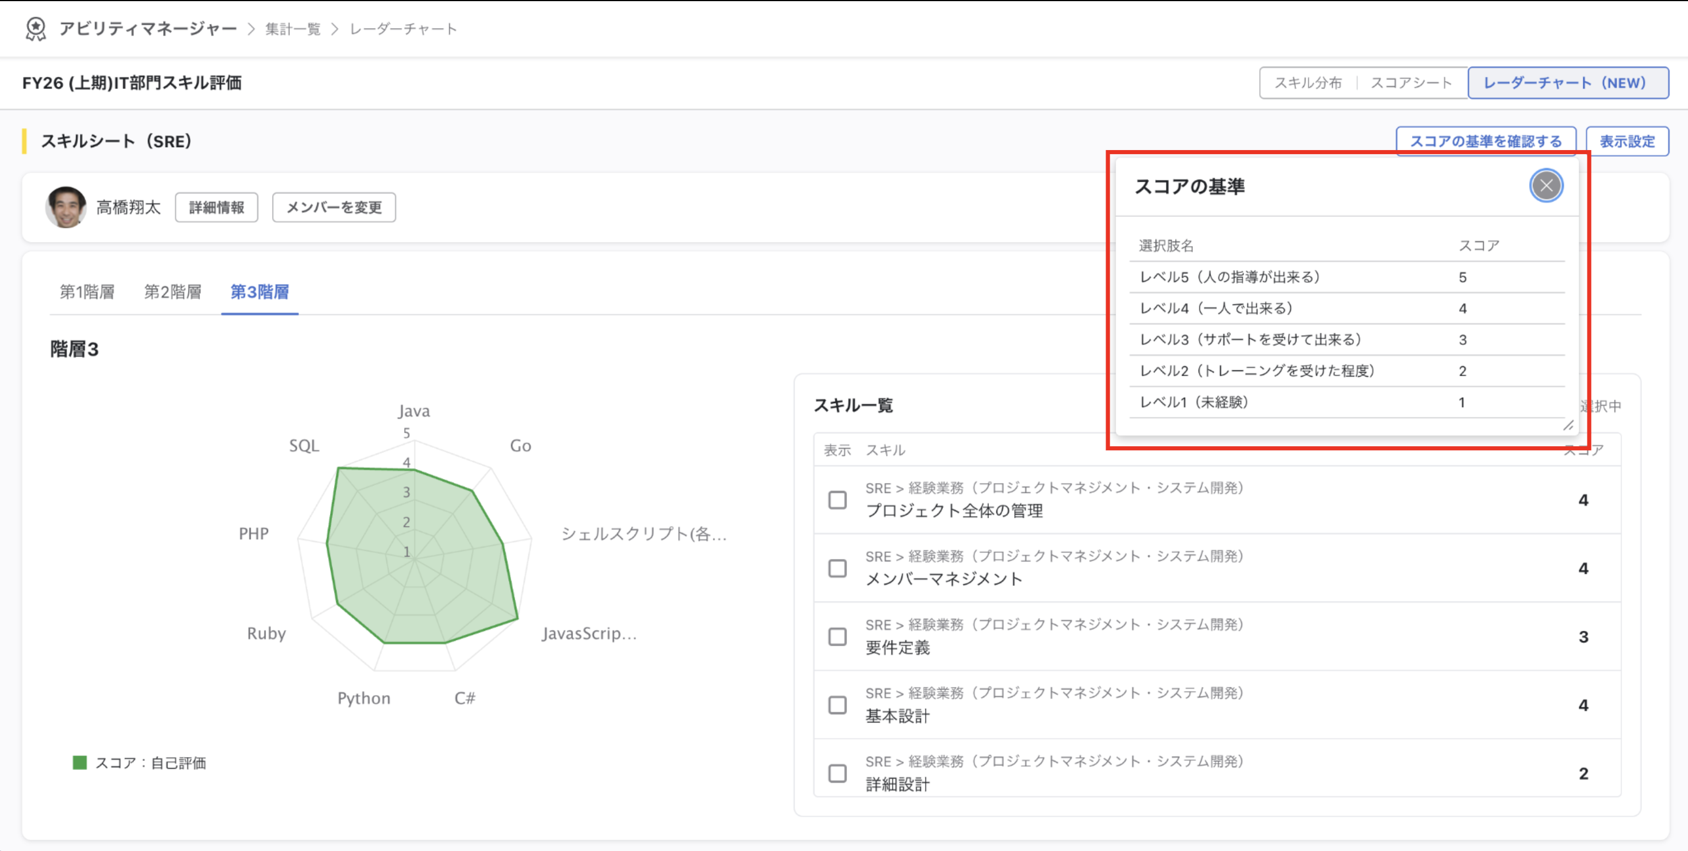Click the 詳細設計 skill name

pos(897,784)
